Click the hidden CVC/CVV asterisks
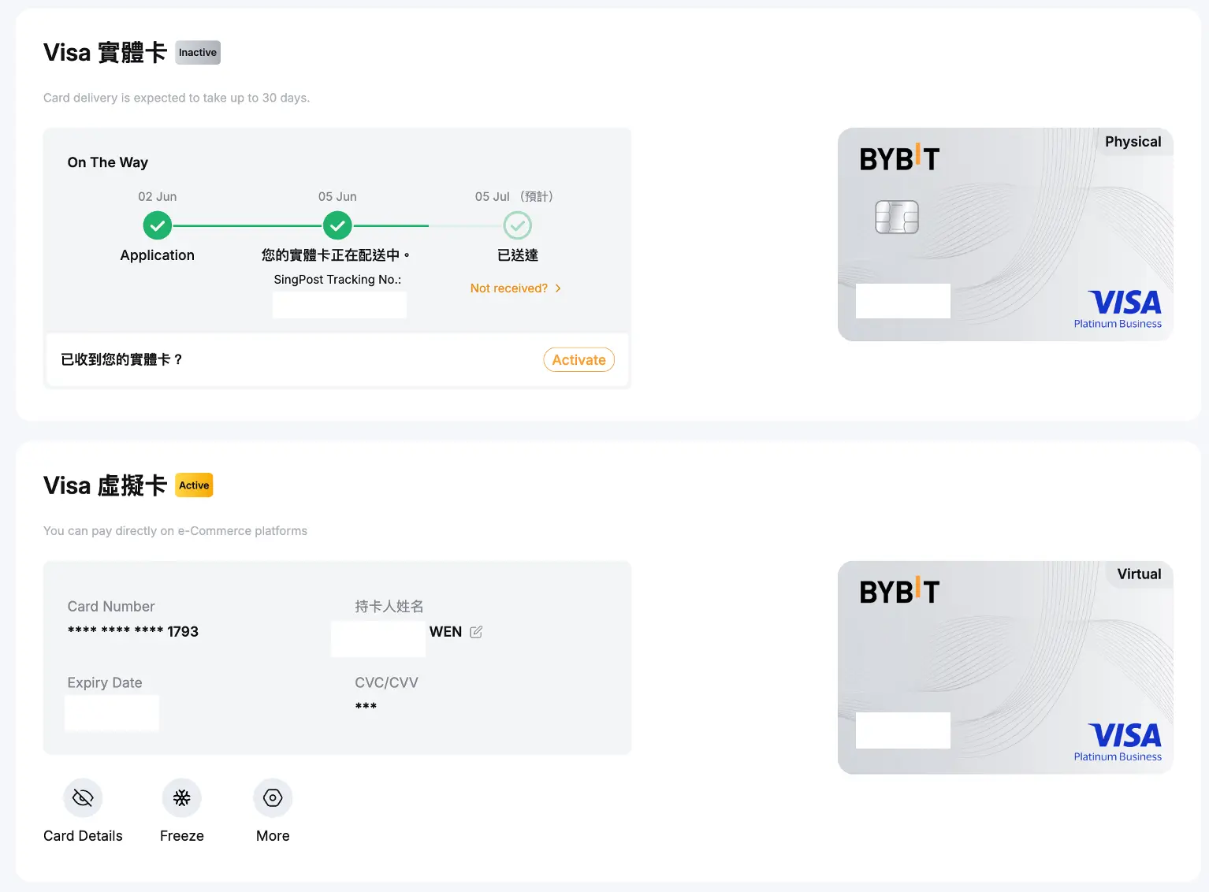Screen dimensions: 1209x892 (x=366, y=707)
